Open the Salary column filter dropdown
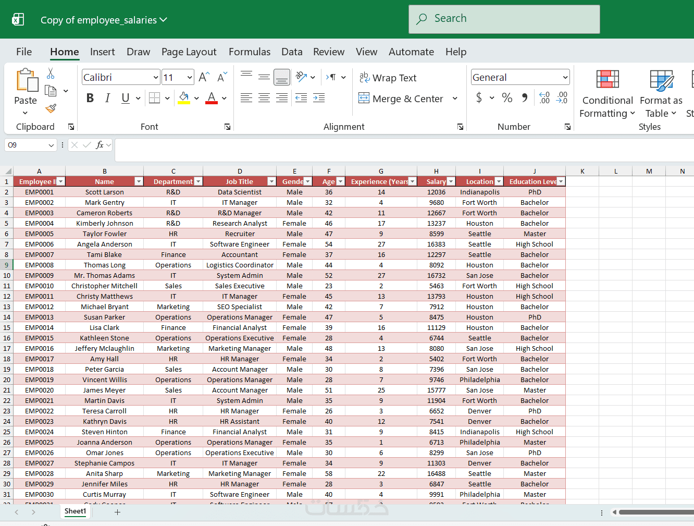 click(x=451, y=181)
